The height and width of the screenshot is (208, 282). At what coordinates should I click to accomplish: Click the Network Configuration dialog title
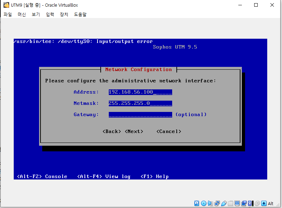[x=138, y=70]
